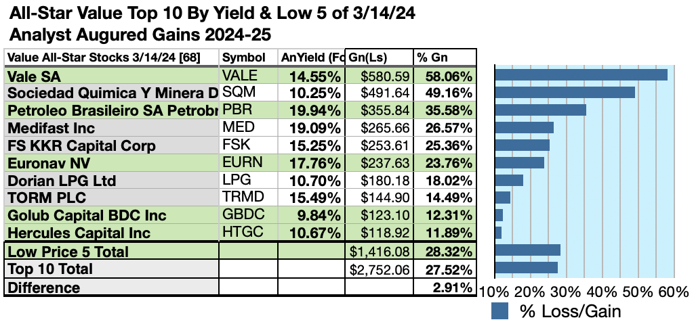Select the Top 10 Total amount $2,752.06

(x=380, y=269)
